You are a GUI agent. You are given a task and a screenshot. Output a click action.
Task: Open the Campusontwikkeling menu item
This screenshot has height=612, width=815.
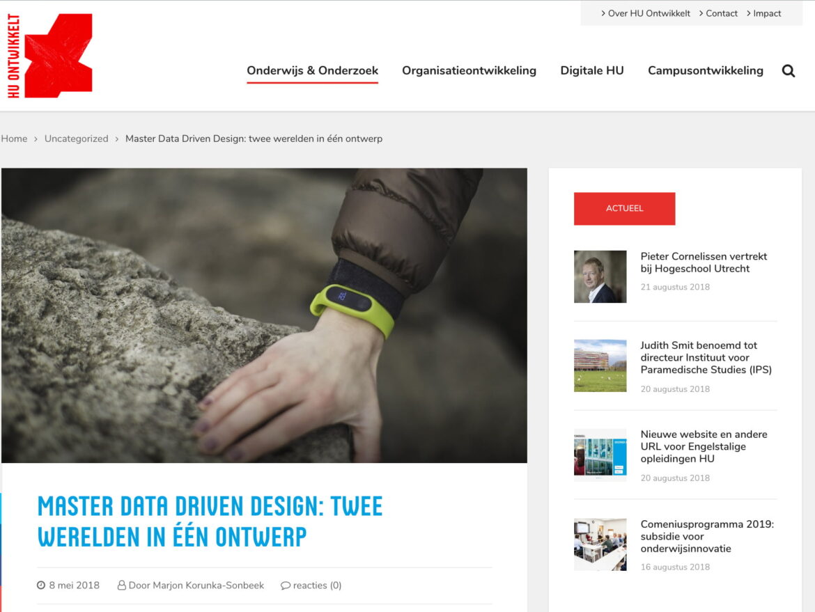pos(705,70)
